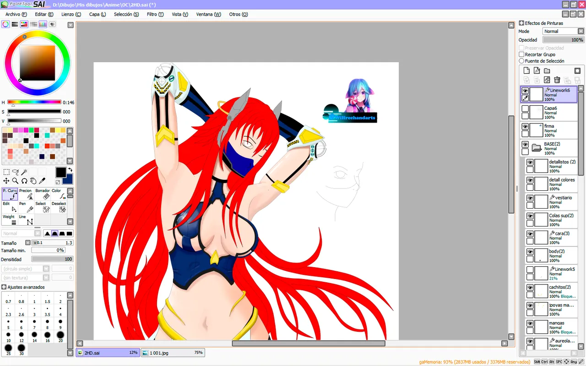Click the Tamaño min. percentage field
The height and width of the screenshot is (366, 586).
48,250
